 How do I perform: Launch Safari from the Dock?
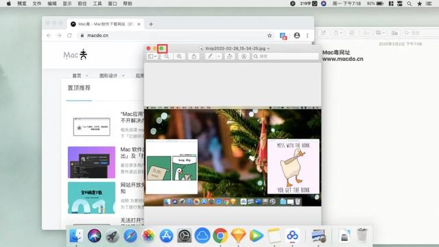(x=130, y=235)
